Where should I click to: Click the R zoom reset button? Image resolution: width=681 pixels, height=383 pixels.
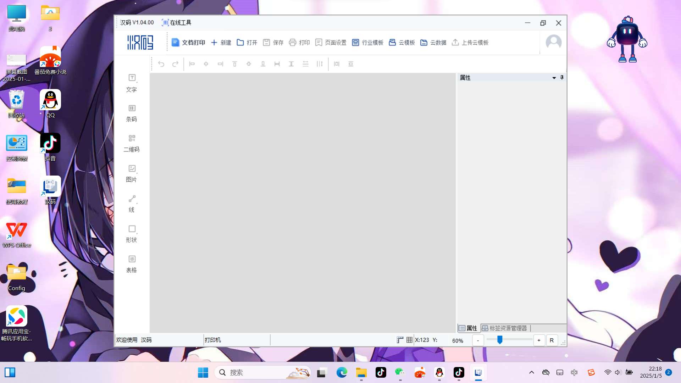coord(552,340)
